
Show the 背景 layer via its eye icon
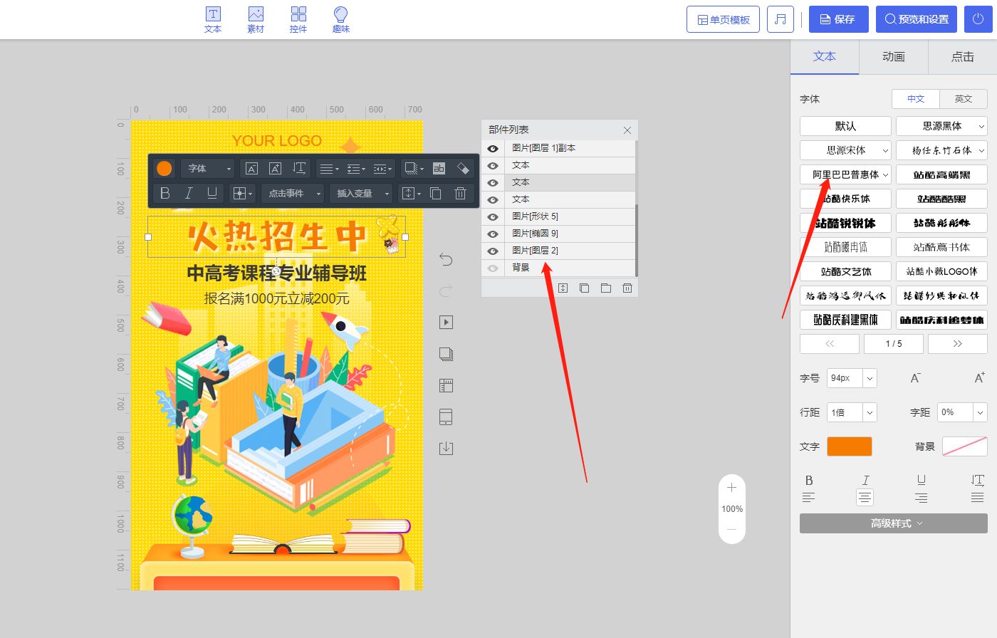click(493, 268)
